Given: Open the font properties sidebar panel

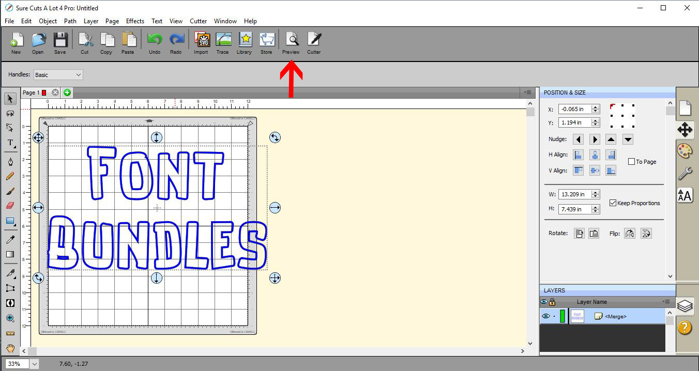Looking at the screenshot, I should point(685,195).
